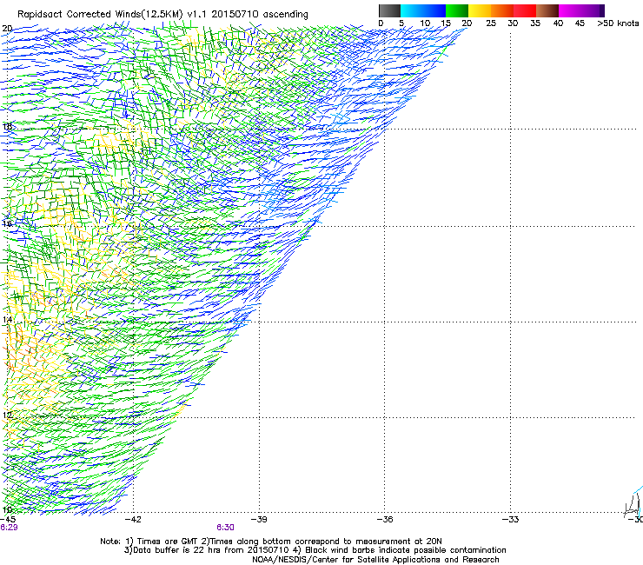Click the latitude label '12' on left axis
Screen dimensions: 643x565
7,415
